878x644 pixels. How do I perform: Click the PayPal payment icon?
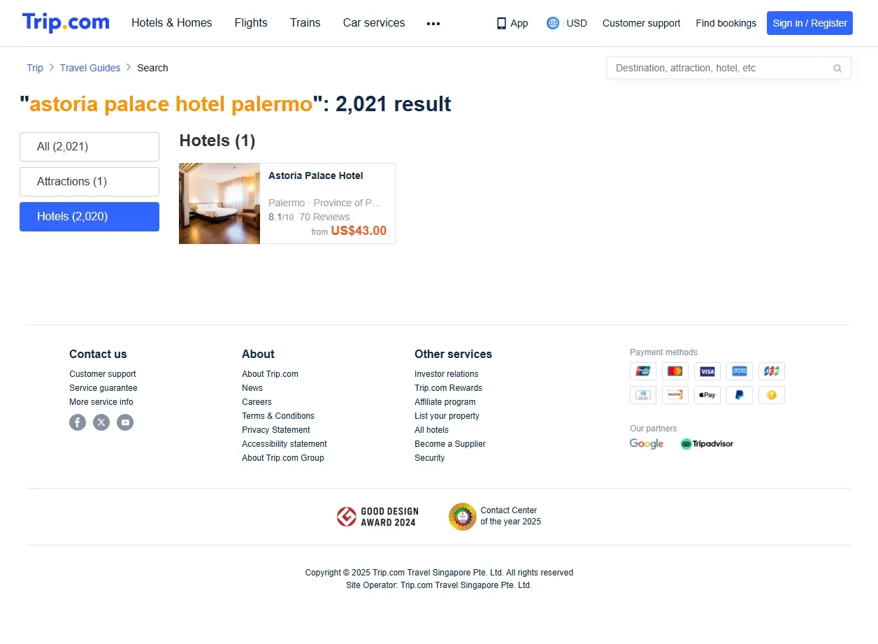point(740,395)
